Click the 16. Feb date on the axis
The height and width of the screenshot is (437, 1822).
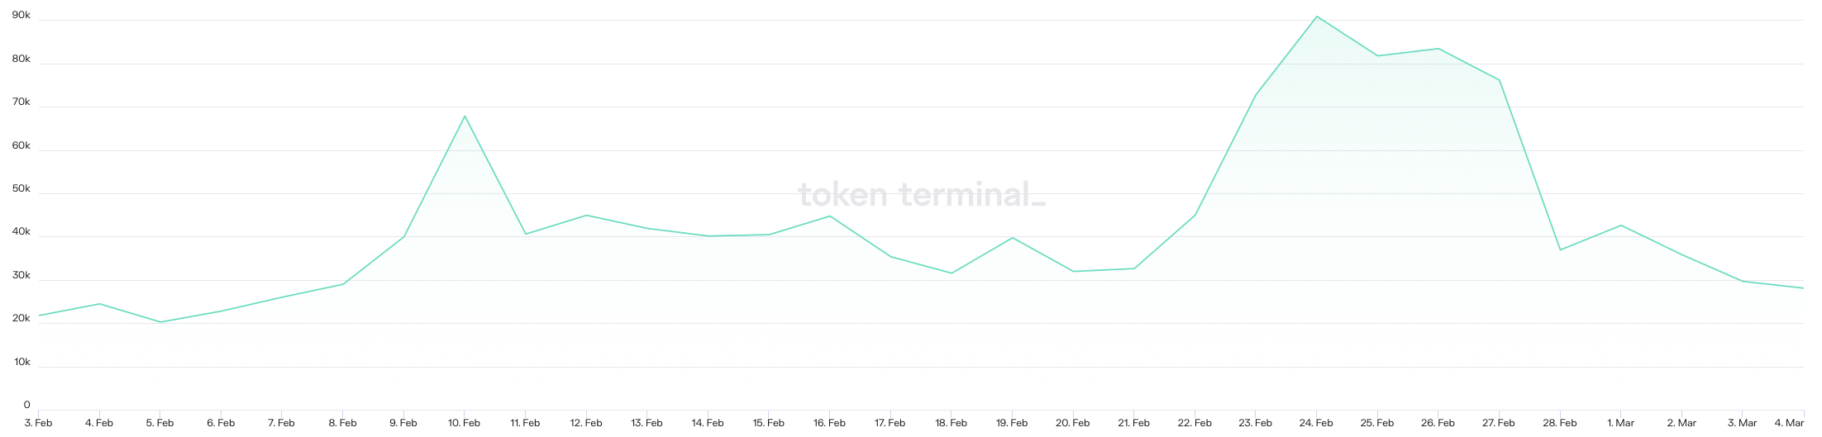(829, 423)
